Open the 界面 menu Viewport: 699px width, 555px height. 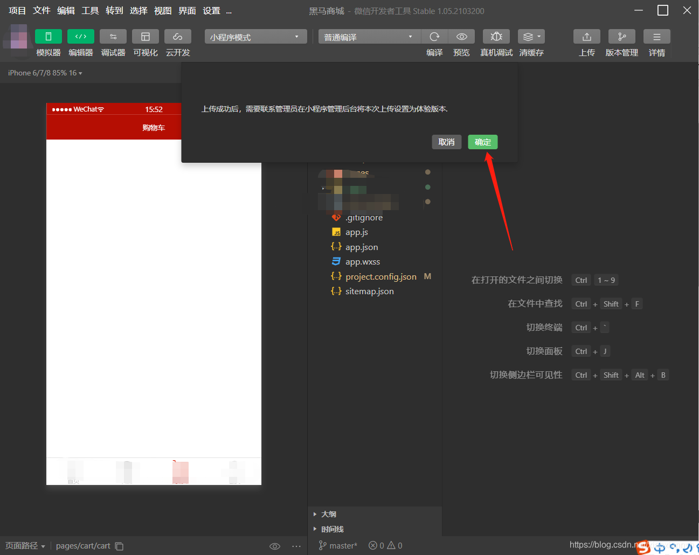pos(187,11)
